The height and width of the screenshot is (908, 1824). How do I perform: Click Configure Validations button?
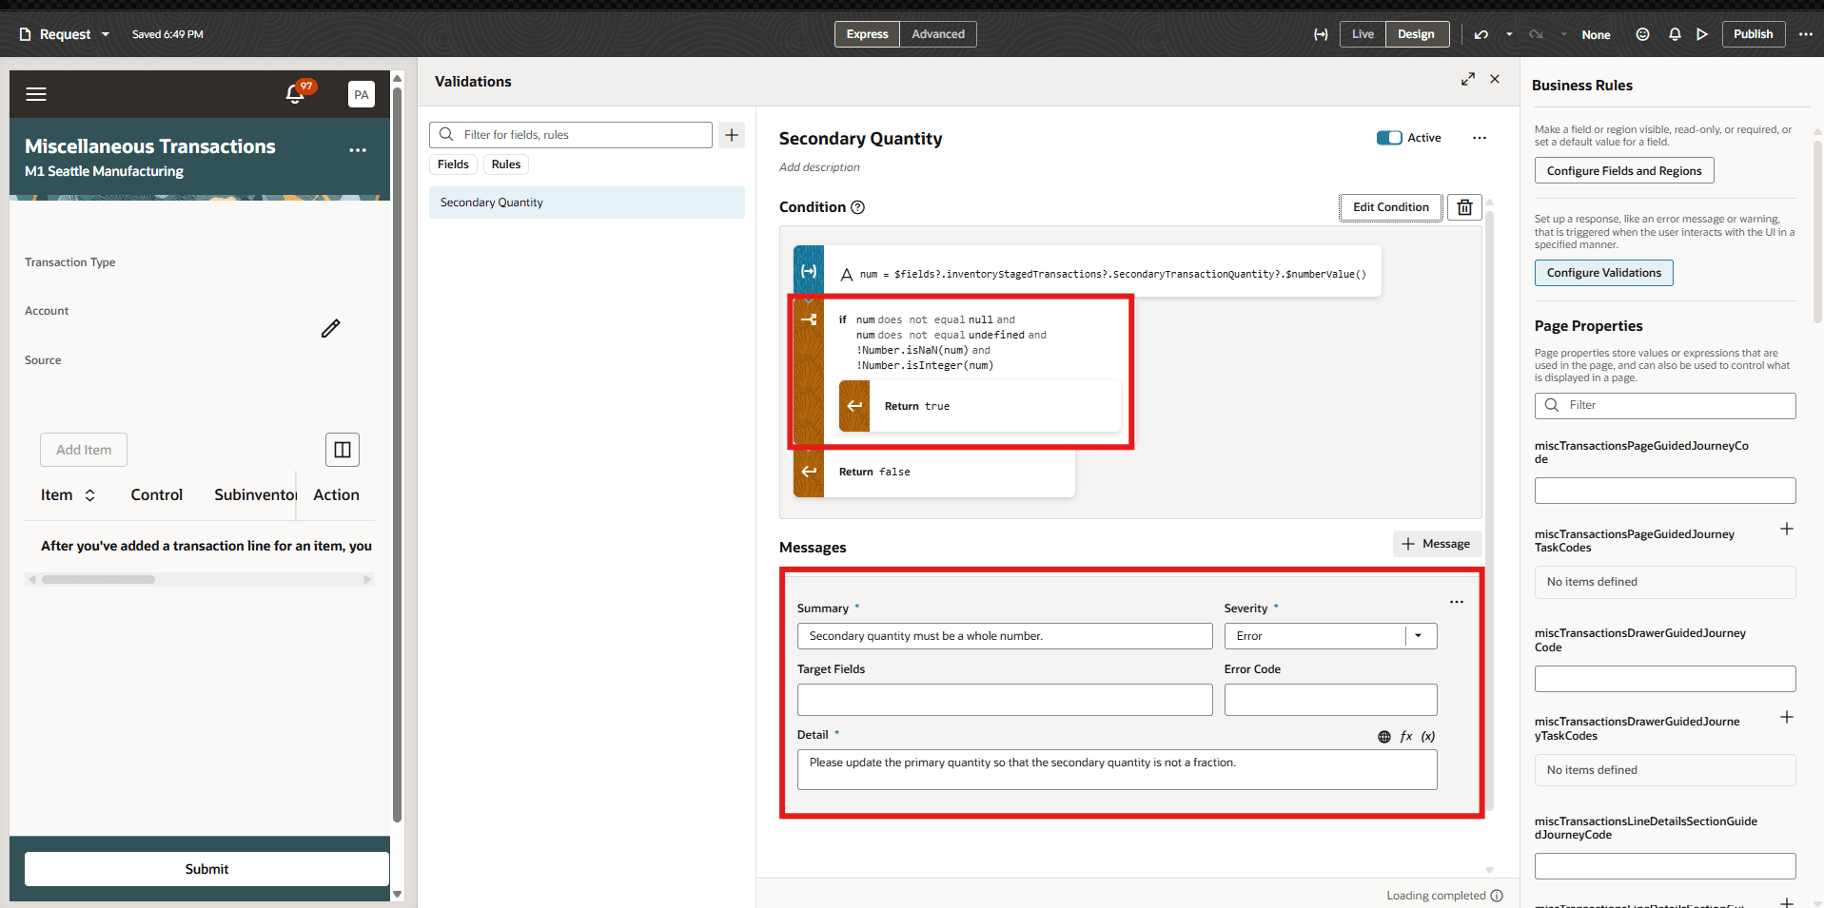(x=1604, y=273)
